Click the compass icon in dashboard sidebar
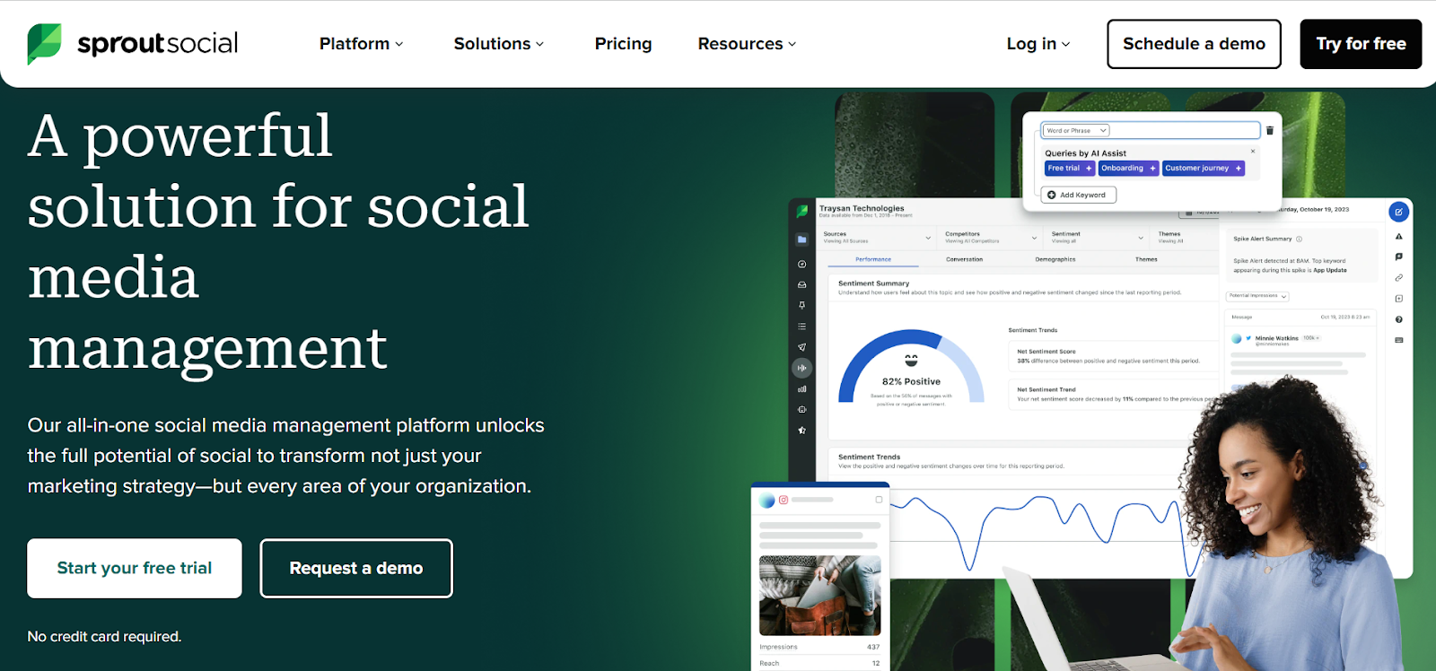This screenshot has height=671, width=1436. tap(802, 264)
